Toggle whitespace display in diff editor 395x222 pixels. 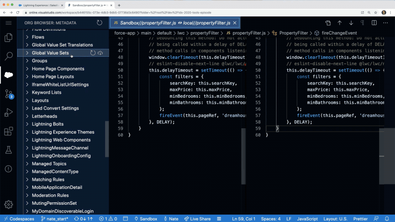(x=363, y=23)
